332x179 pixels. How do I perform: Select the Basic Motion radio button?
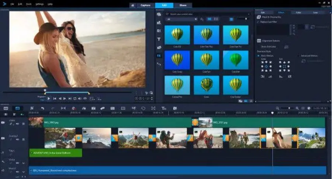(x=258, y=56)
